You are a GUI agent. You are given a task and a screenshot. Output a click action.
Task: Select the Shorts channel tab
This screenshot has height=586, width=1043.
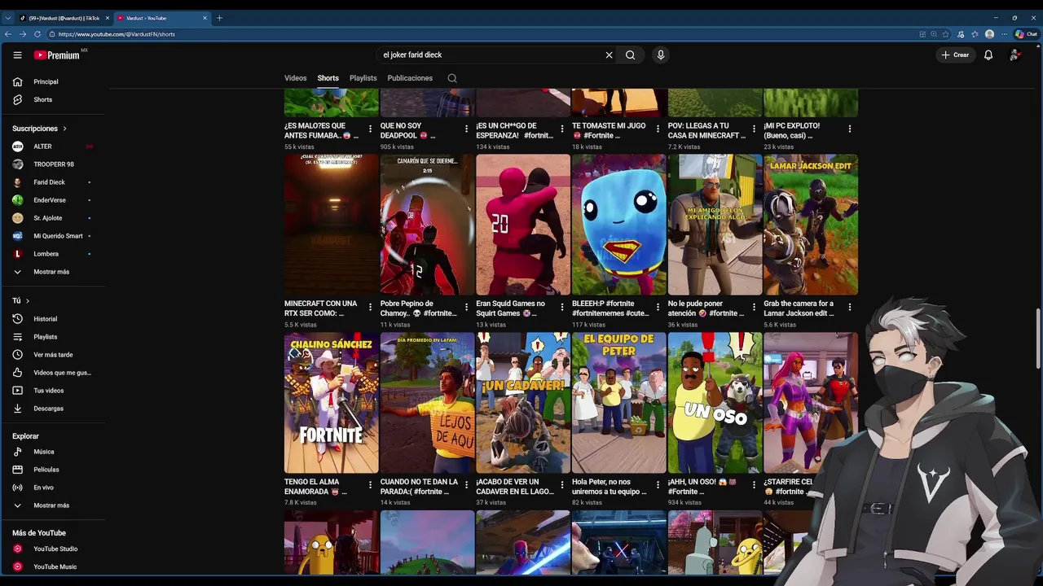click(x=328, y=78)
